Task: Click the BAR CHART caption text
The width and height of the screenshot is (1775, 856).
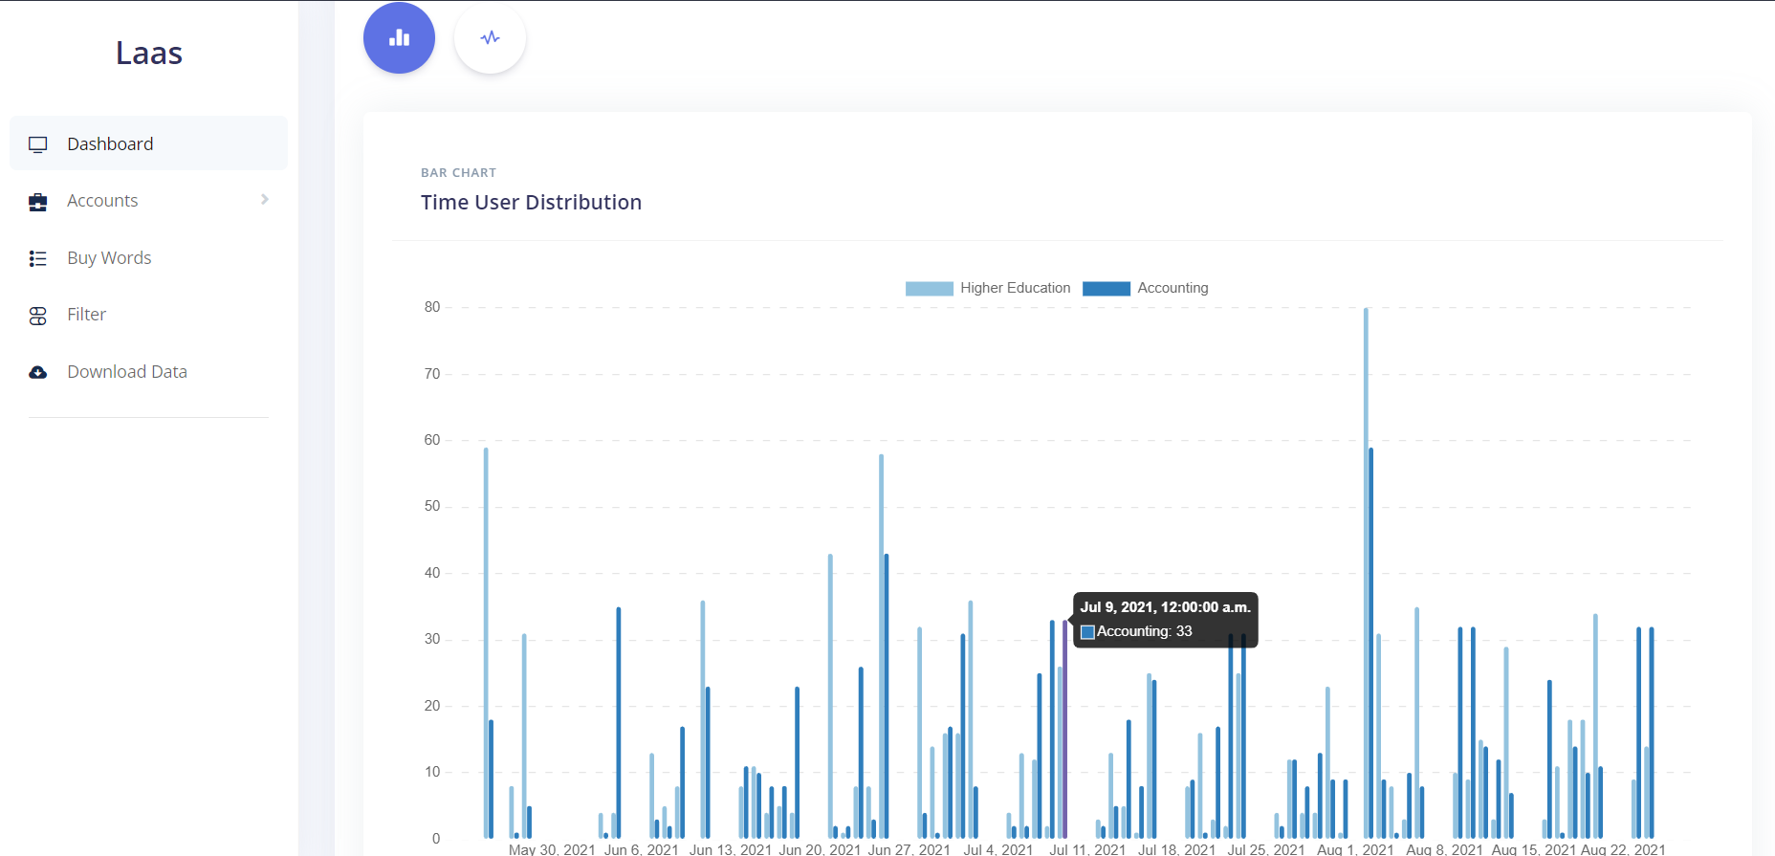Action: (x=458, y=173)
